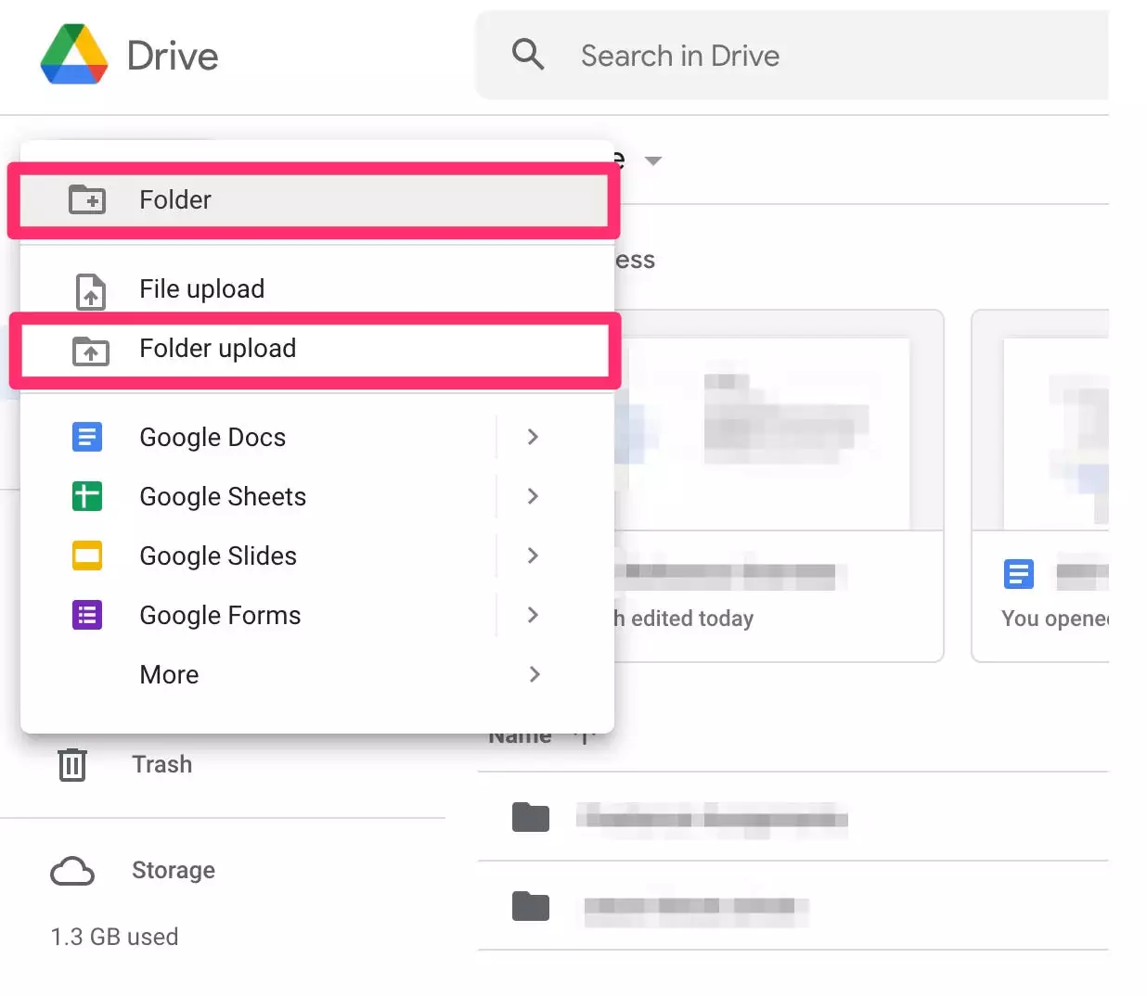Click the yellow Google Slides icon
The image size is (1147, 996).
(87, 555)
